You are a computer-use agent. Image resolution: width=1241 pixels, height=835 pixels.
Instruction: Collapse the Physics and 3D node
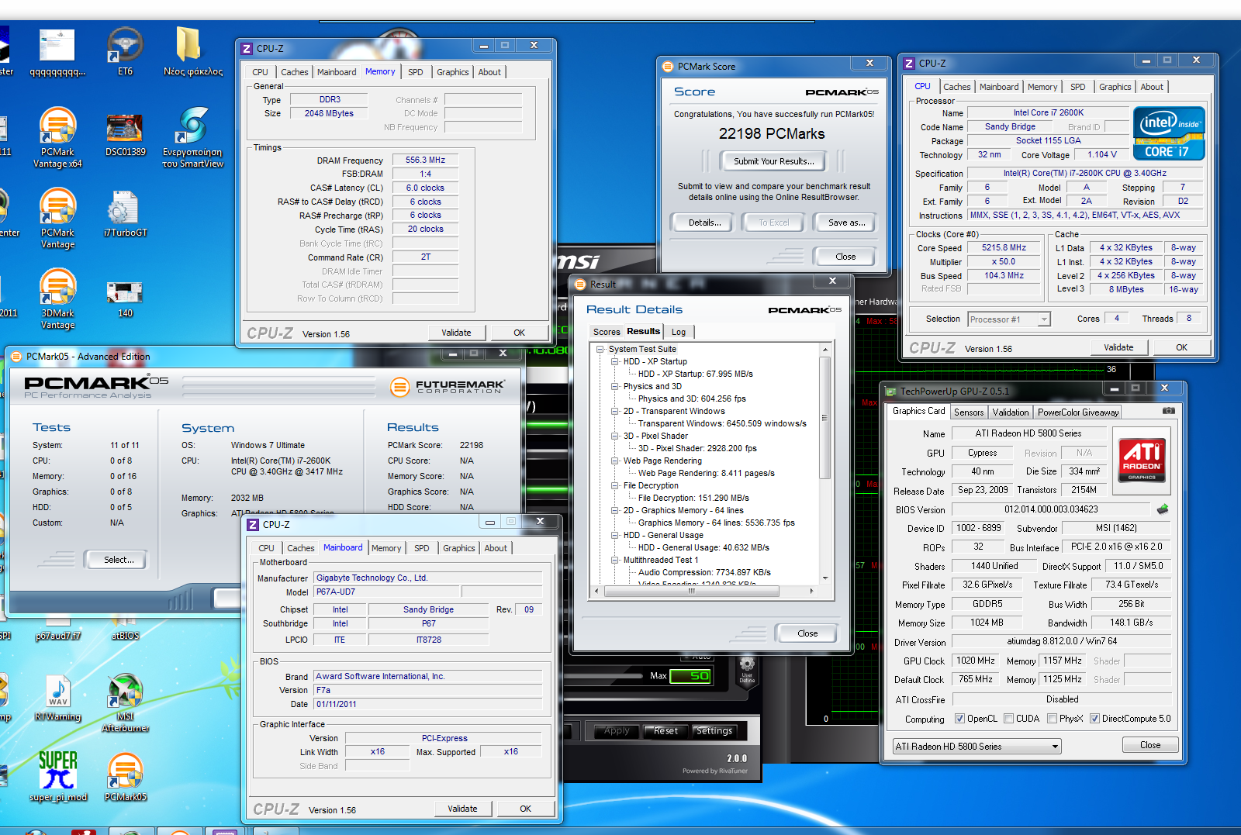[614, 386]
